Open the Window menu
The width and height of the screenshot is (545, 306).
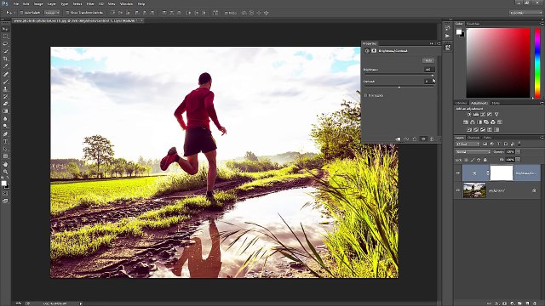(126, 3)
